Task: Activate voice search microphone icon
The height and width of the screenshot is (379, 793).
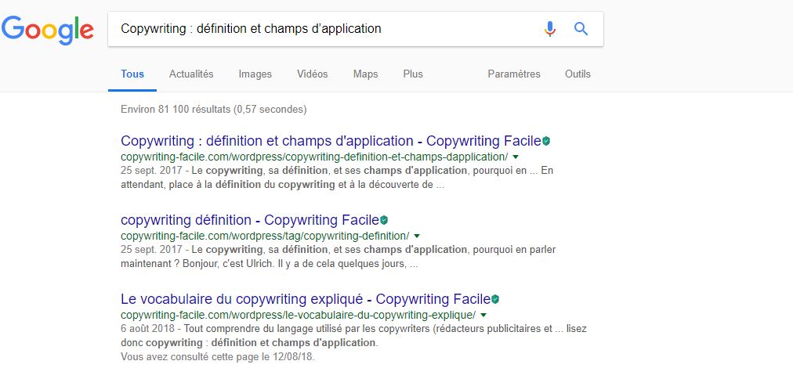Action: tap(550, 29)
